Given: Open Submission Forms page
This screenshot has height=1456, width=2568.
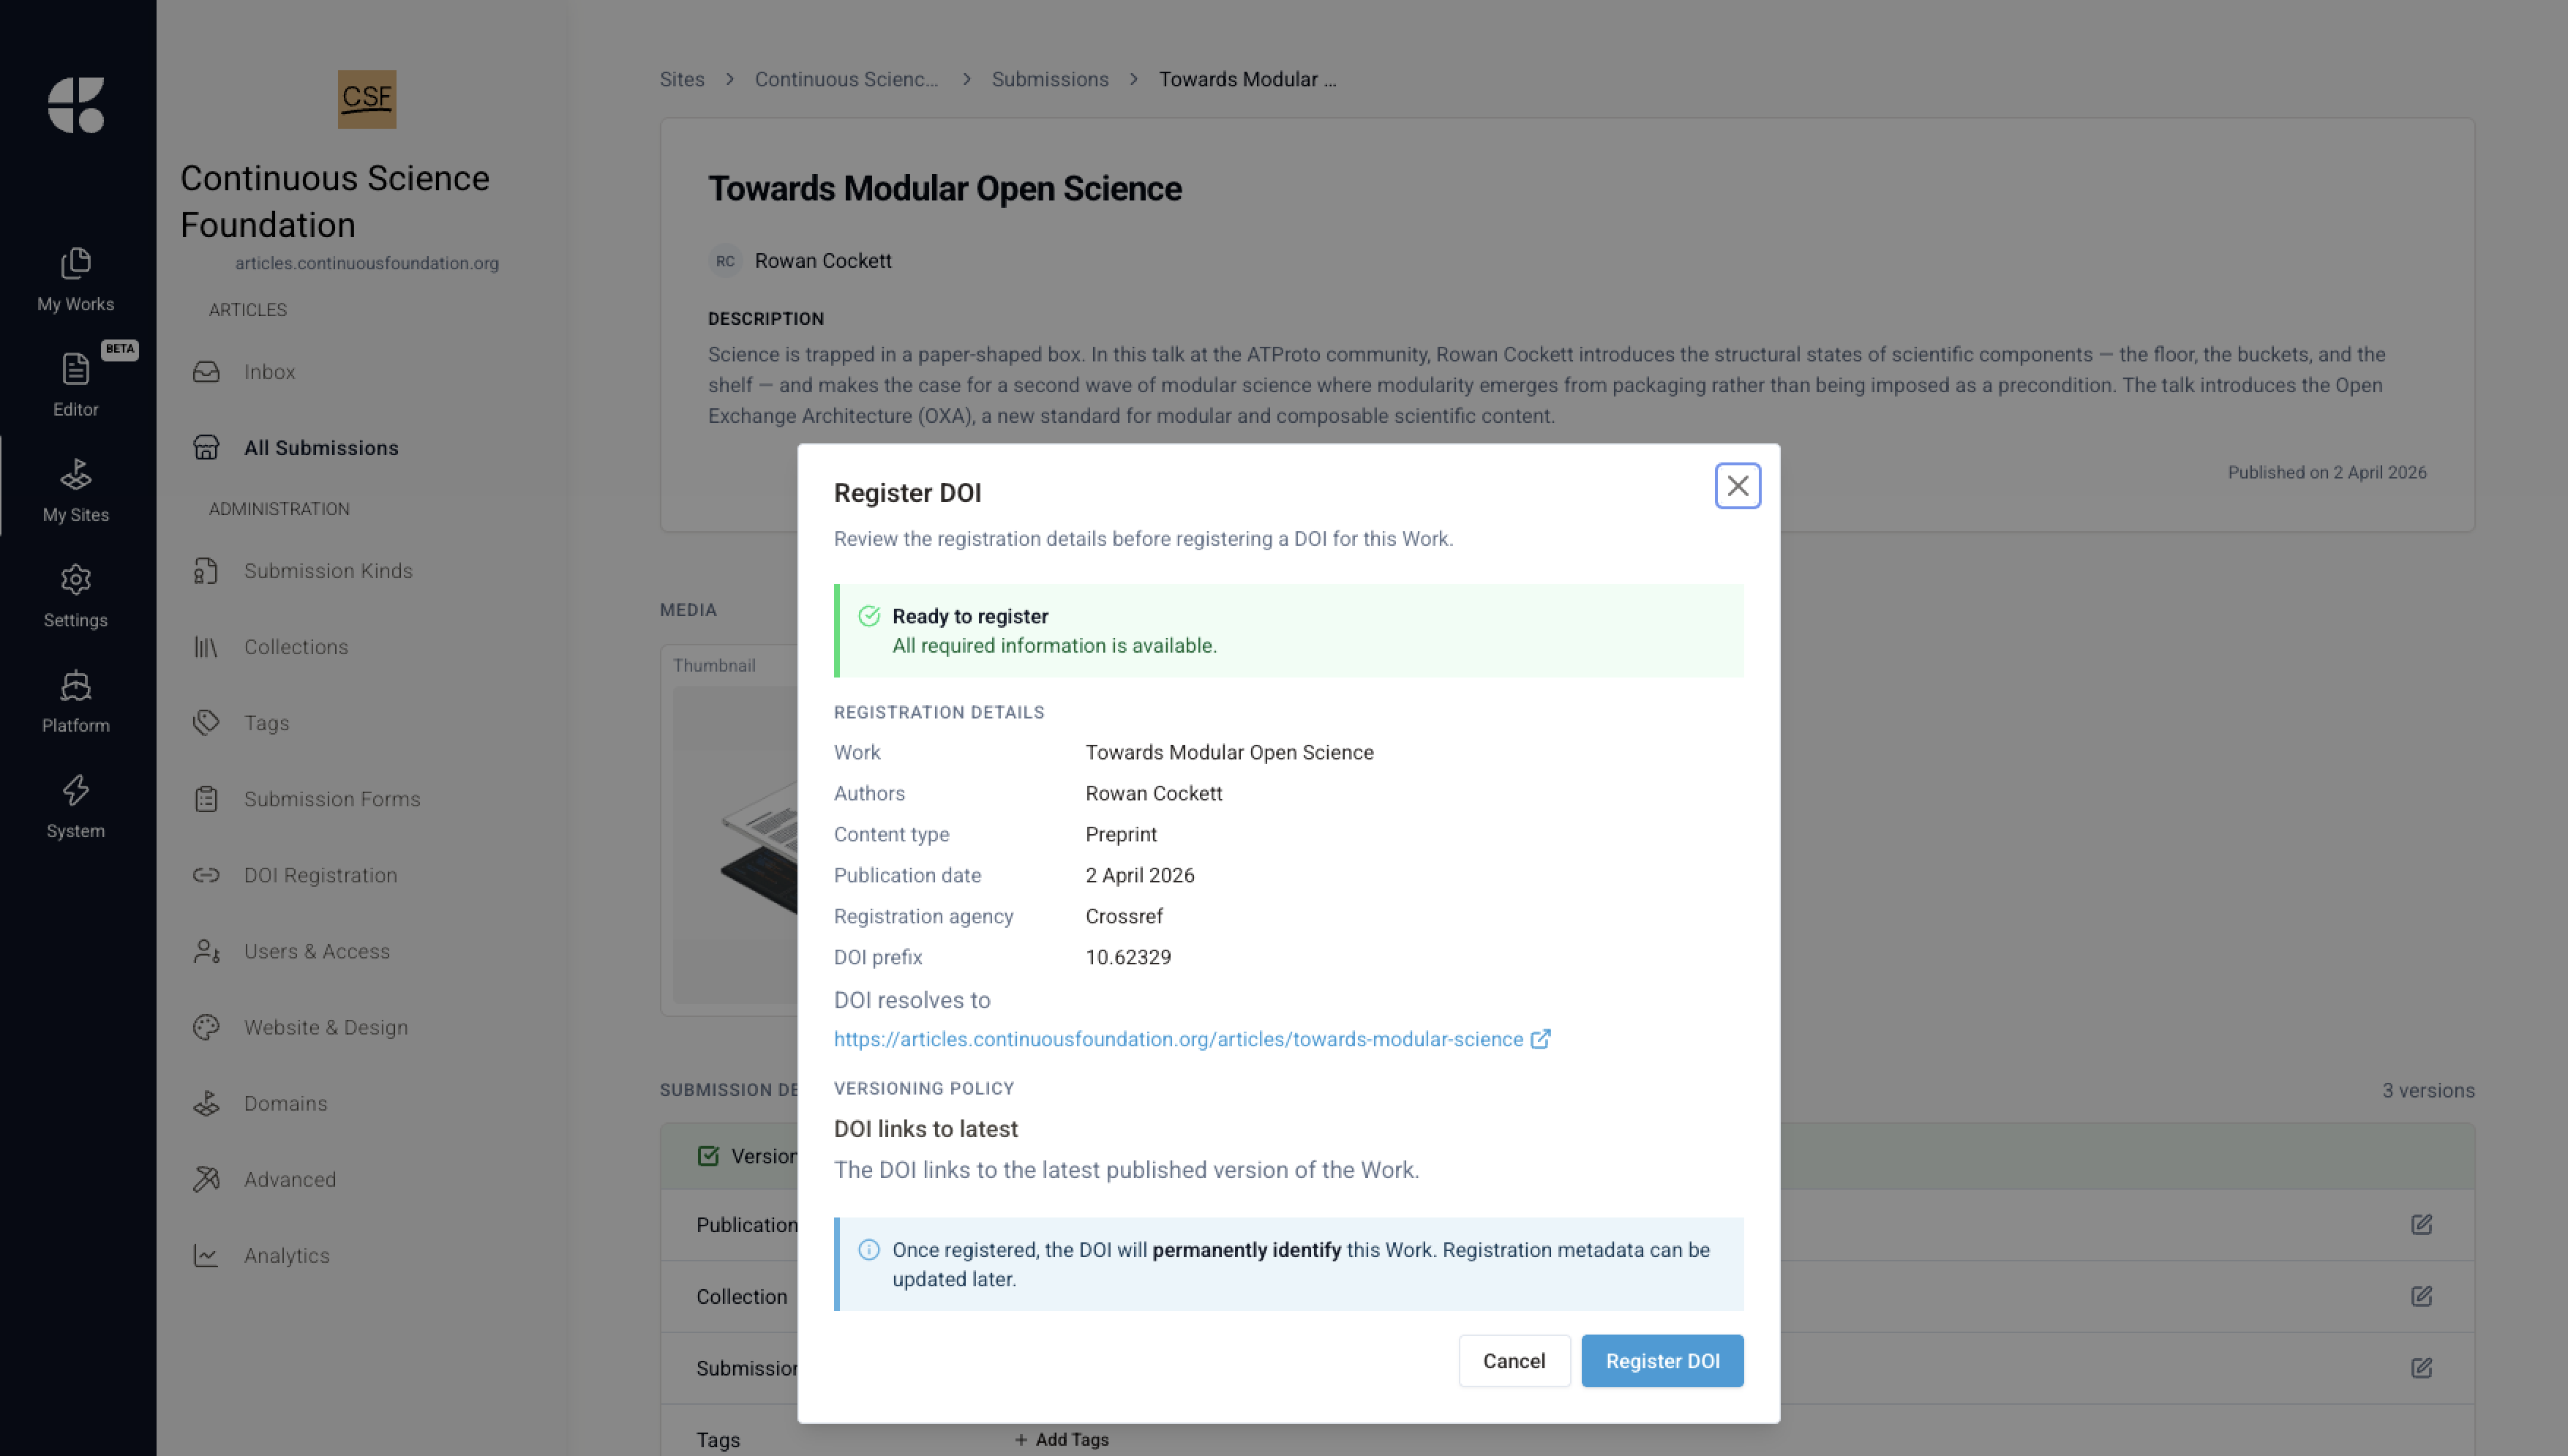Looking at the screenshot, I should tap(332, 799).
